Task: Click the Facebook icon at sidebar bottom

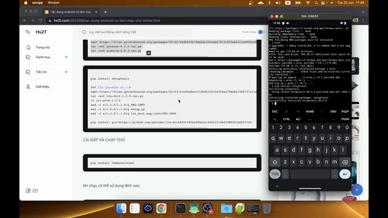Action: [28, 191]
